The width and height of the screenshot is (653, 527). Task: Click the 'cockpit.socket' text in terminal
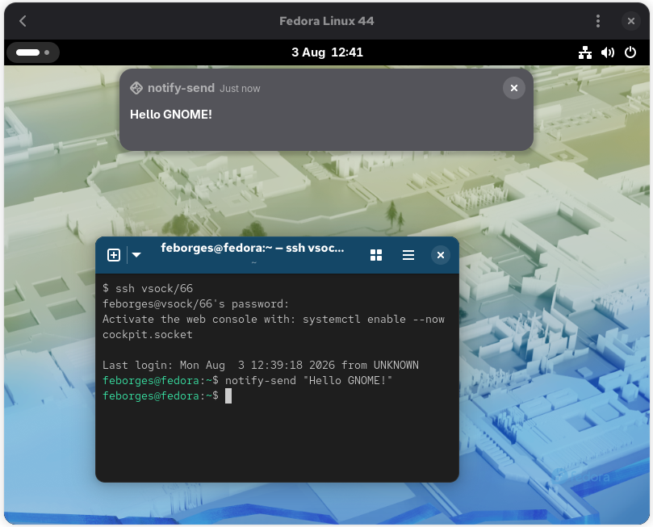[x=148, y=335]
